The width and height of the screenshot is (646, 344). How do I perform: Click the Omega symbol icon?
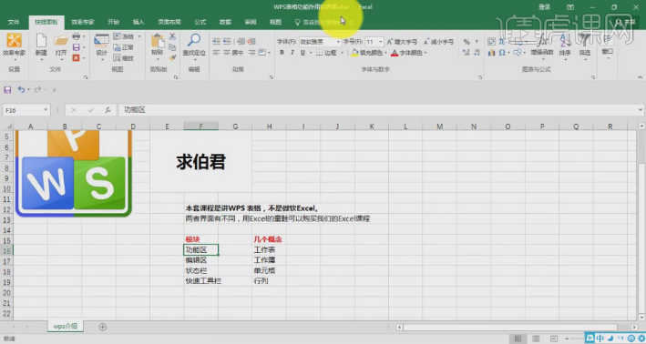(x=502, y=53)
